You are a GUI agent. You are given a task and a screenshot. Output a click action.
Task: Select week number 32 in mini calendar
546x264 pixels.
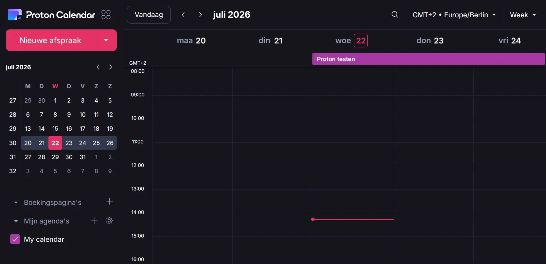point(13,171)
